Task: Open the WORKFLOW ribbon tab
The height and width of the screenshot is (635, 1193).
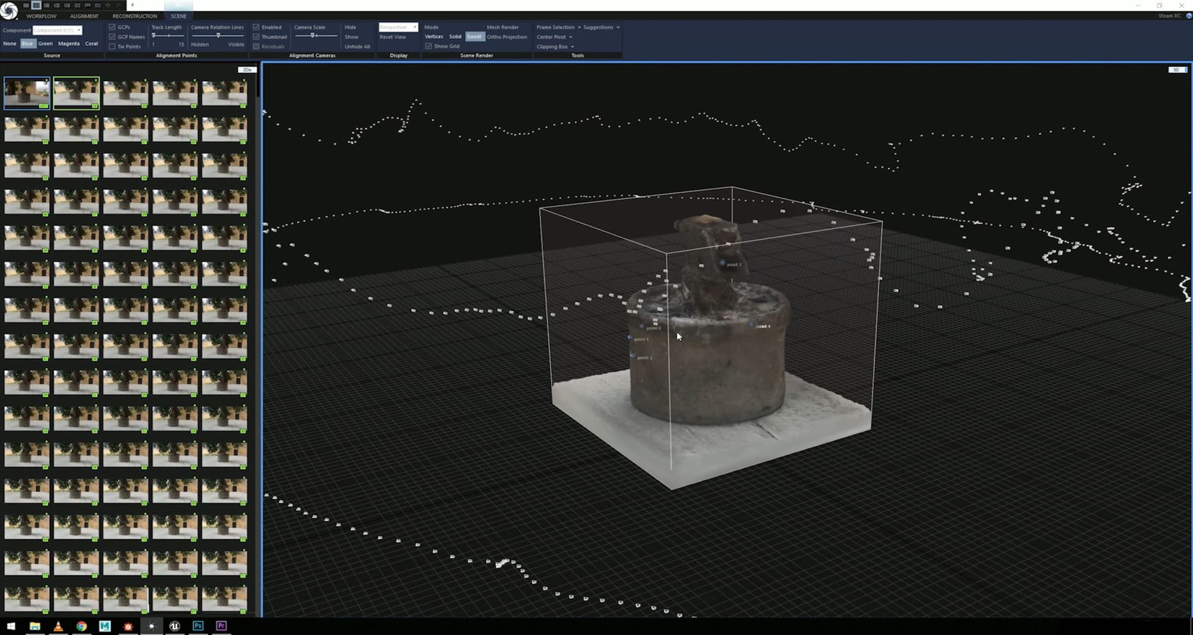Action: coord(41,16)
